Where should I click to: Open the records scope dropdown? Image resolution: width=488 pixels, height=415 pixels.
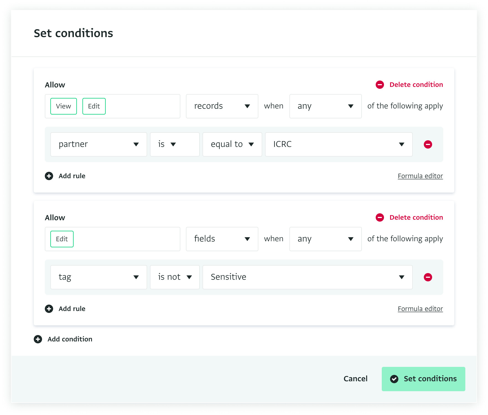(222, 106)
